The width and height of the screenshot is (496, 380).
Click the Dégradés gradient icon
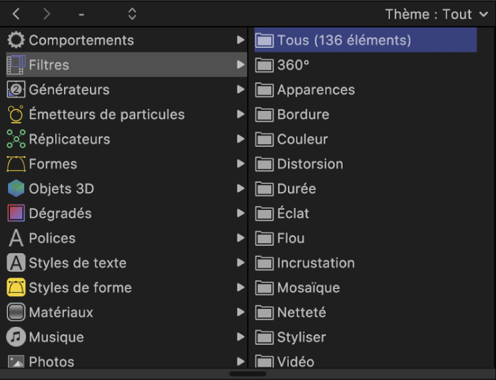(16, 213)
